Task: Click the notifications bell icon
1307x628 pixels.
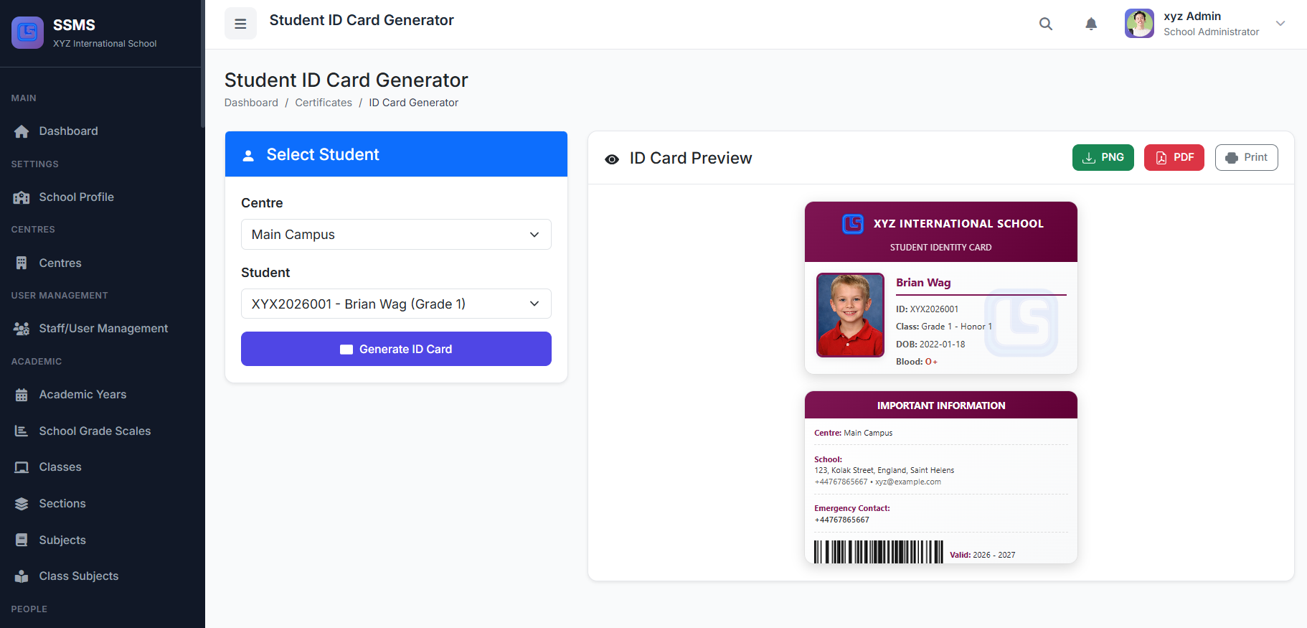Action: [x=1091, y=24]
